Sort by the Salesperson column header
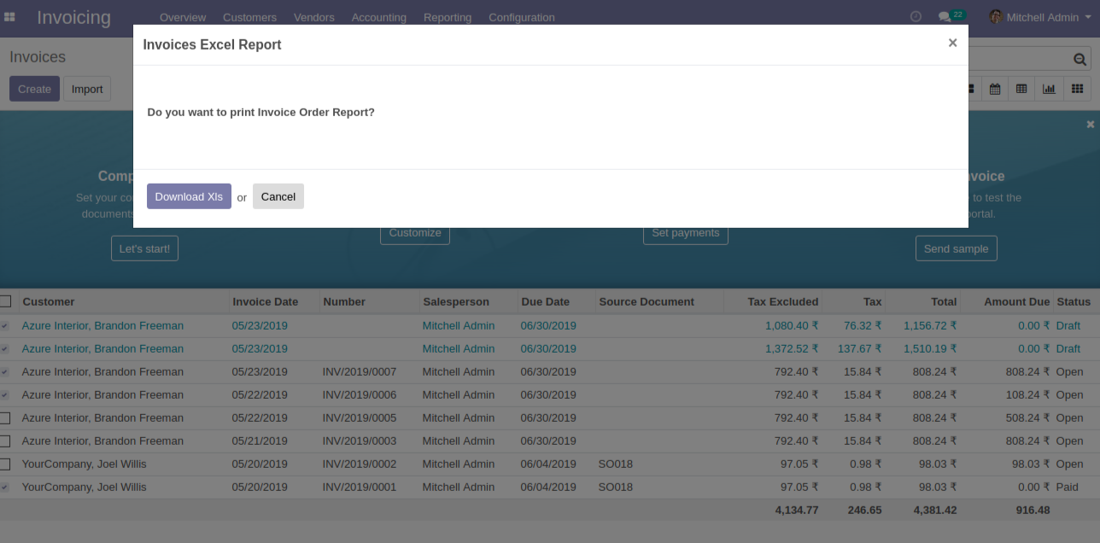 [x=456, y=301]
